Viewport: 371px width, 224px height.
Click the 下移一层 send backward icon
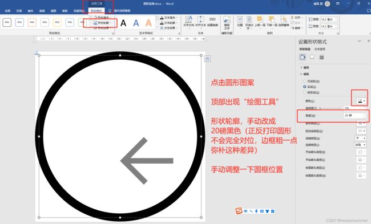pyautogui.click(x=272, y=22)
